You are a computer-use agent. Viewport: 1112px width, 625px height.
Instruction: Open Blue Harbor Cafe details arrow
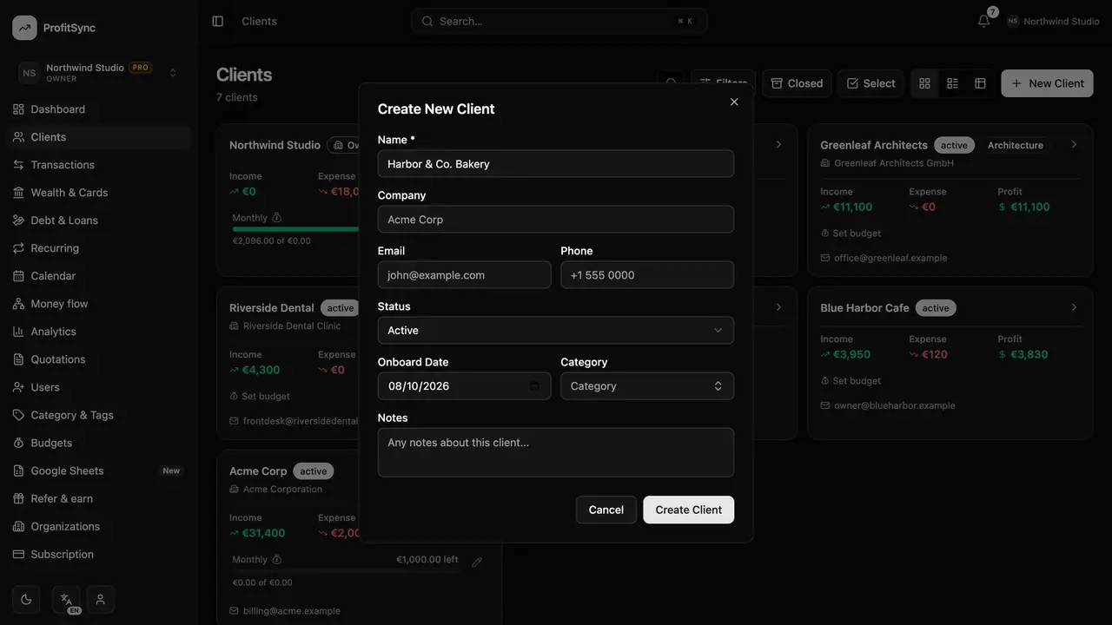[x=1074, y=307]
